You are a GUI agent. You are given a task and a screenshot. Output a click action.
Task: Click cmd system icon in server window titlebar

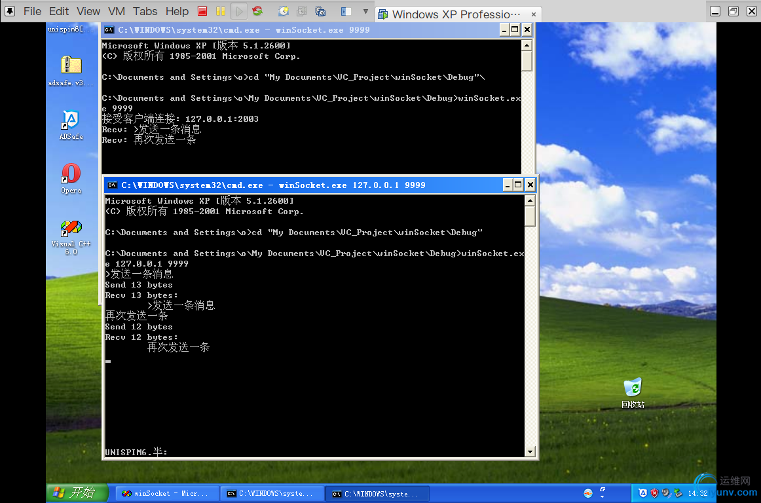tap(109, 30)
